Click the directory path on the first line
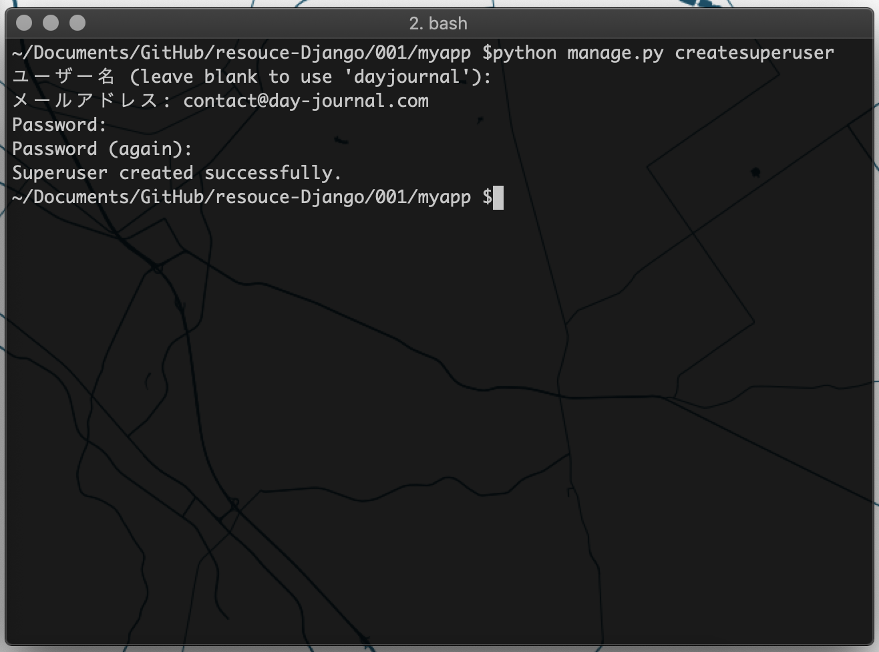The image size is (879, 652). 241,53
